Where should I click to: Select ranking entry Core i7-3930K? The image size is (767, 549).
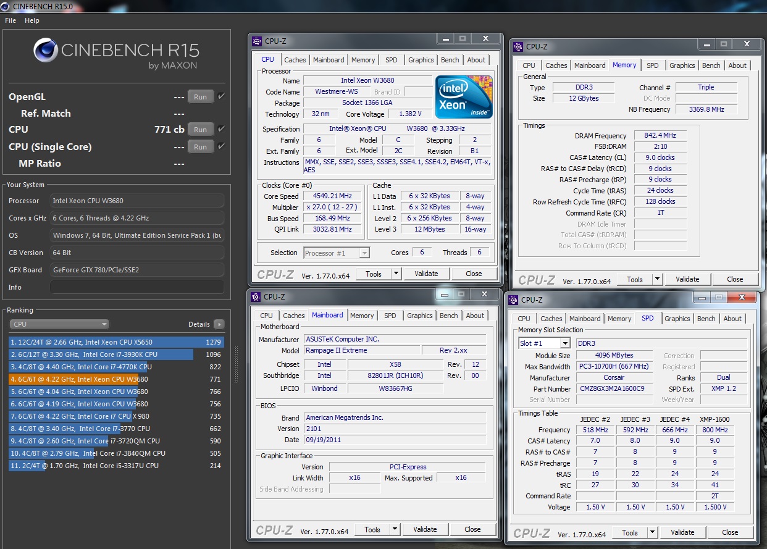click(116, 354)
